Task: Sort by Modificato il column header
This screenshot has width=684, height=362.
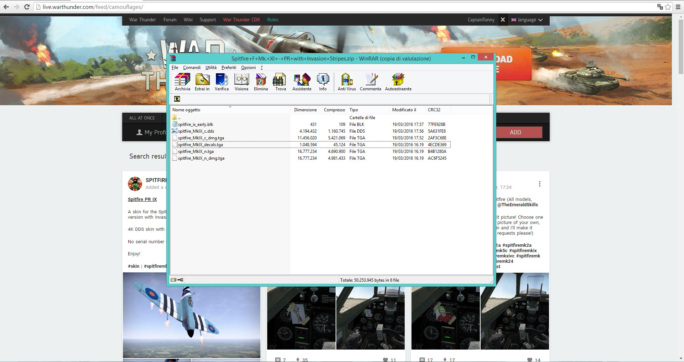Action: 408,110
